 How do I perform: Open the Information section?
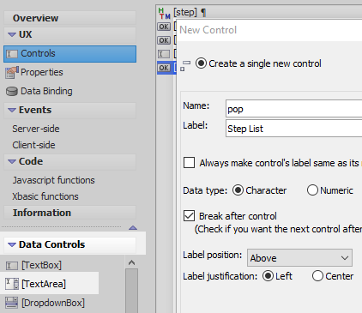(69, 213)
